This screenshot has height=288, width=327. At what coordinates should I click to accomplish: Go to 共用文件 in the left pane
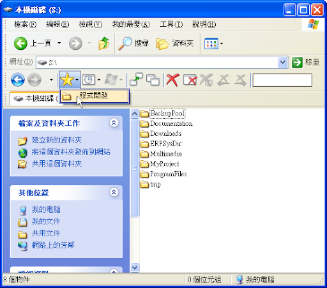[46, 233]
